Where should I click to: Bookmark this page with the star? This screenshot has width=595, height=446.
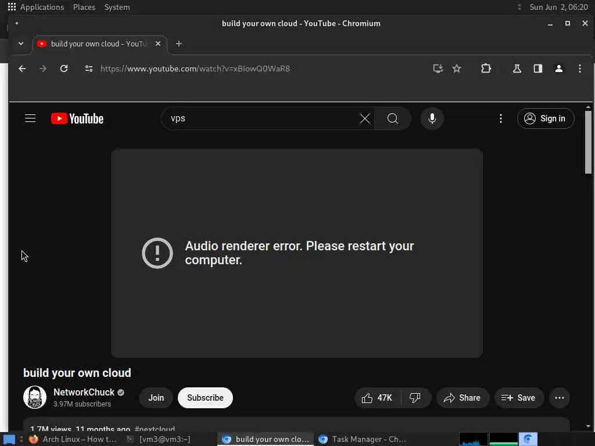(457, 69)
